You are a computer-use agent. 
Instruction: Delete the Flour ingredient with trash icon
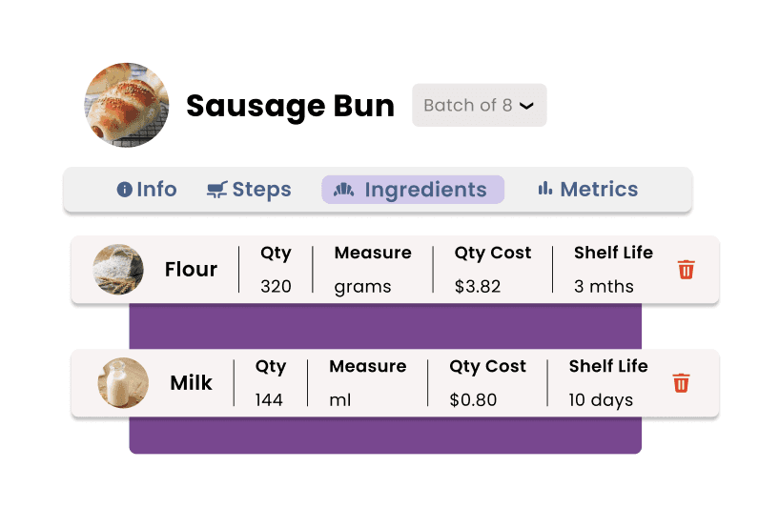(687, 270)
